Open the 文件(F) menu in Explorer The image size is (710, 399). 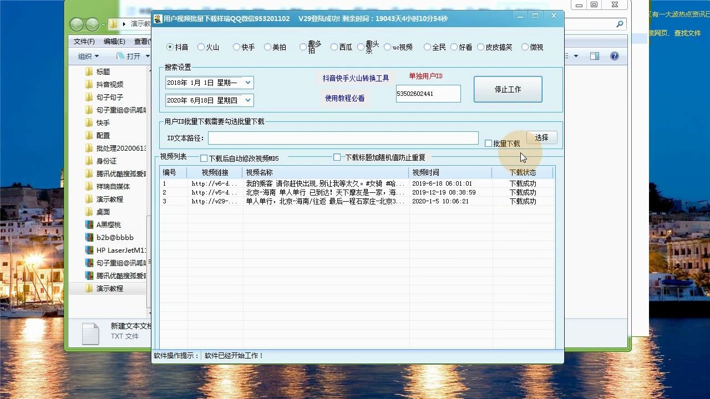click(x=84, y=42)
